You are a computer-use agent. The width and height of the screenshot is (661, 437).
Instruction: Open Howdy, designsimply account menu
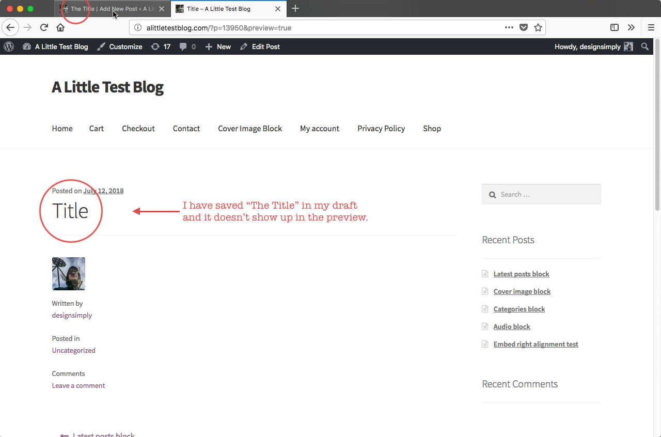594,46
